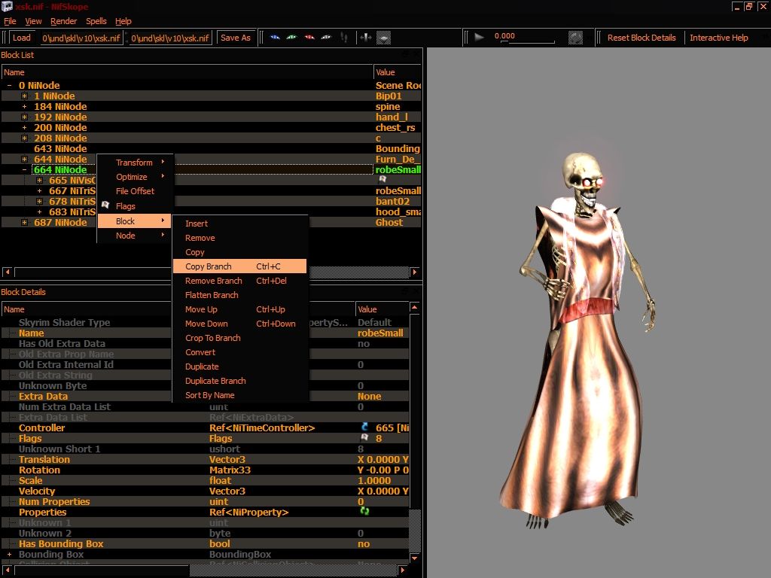Click the blue link icon in Controller row
Viewport: 771px width, 578px height.
[364, 427]
